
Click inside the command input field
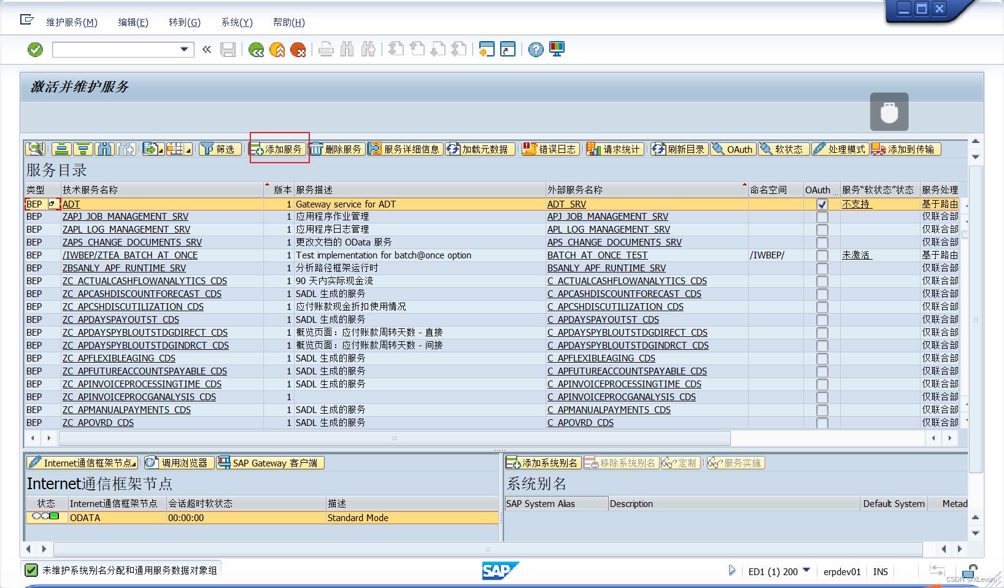pos(115,50)
